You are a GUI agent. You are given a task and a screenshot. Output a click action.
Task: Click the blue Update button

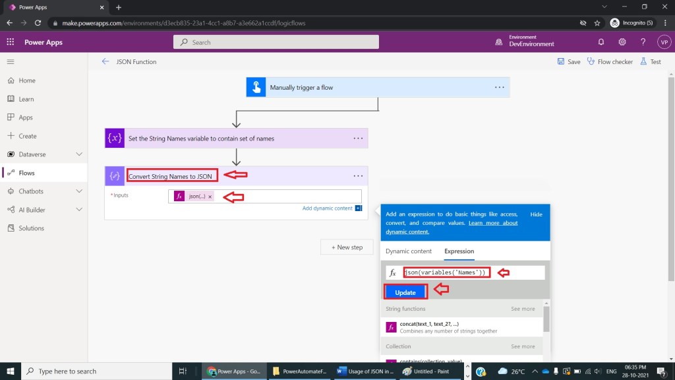pyautogui.click(x=405, y=292)
